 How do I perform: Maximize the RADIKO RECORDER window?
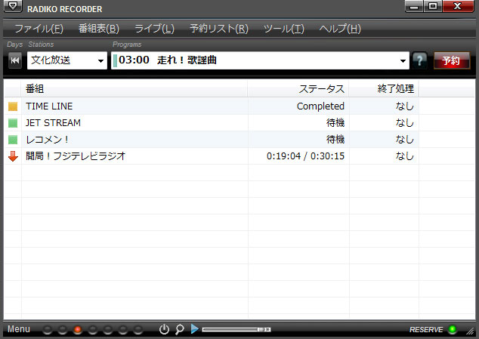tap(433, 6)
